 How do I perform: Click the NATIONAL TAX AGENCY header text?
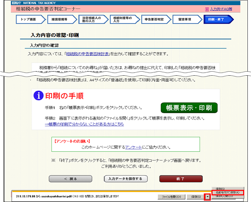[x=39, y=3]
